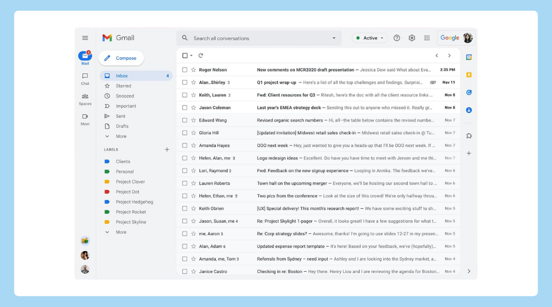Screen dimensions: 552x307
Task: Select checkbox for Jason Coleman email
Action: pos(185,107)
